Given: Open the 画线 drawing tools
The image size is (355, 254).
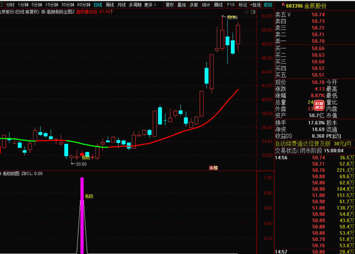Looking at the screenshot, I should (218, 5).
